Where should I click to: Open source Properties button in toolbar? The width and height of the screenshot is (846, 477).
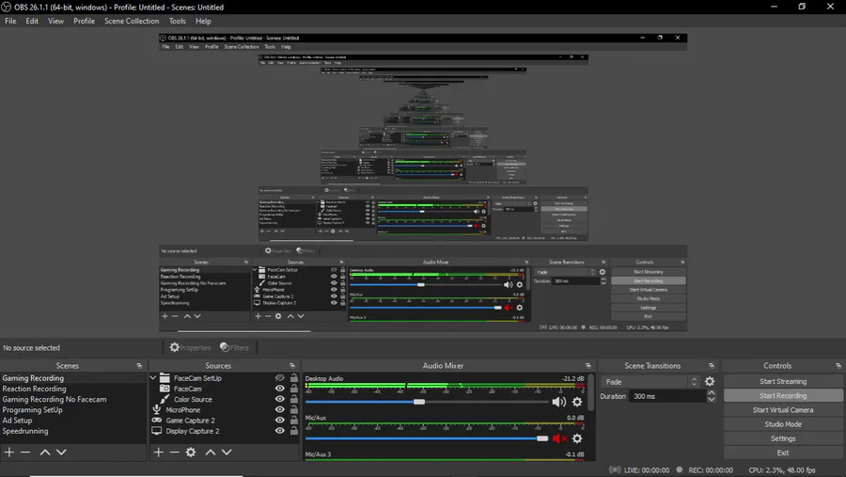190,347
